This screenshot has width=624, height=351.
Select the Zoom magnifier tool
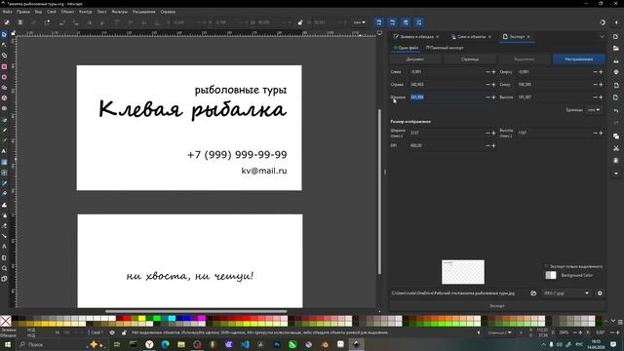click(x=4, y=268)
